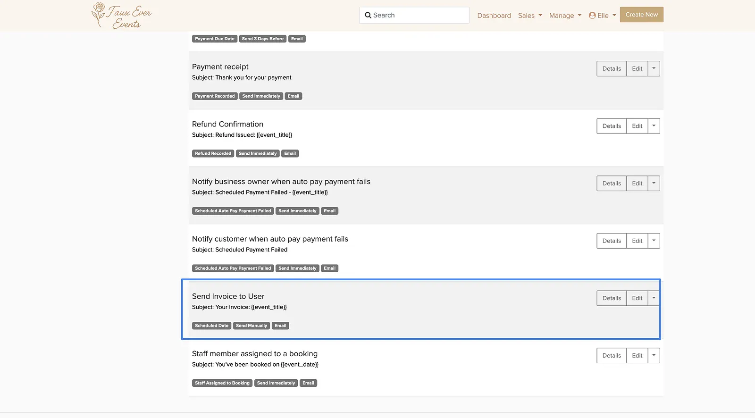Click Send Immediately tag under Refund Confirmation
Viewport: 755px width, 418px height.
click(258, 153)
